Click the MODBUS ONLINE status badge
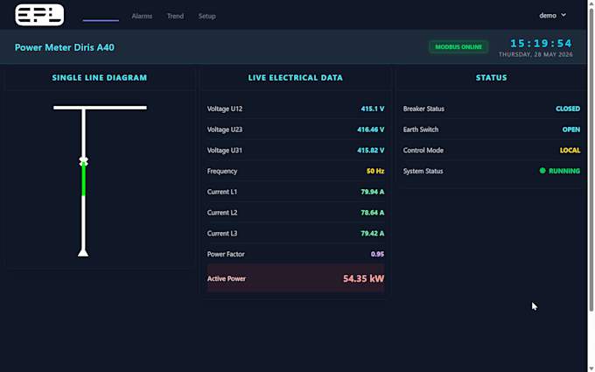 point(458,47)
